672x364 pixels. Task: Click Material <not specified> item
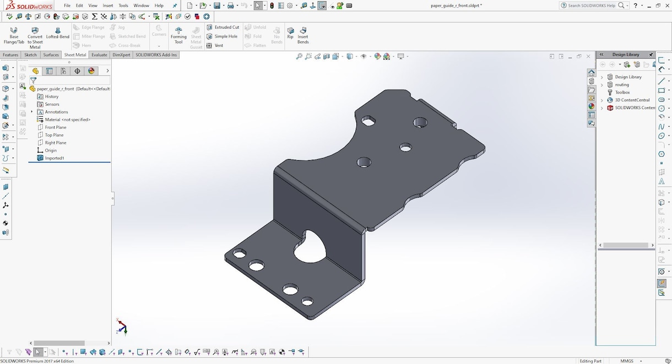click(63, 119)
